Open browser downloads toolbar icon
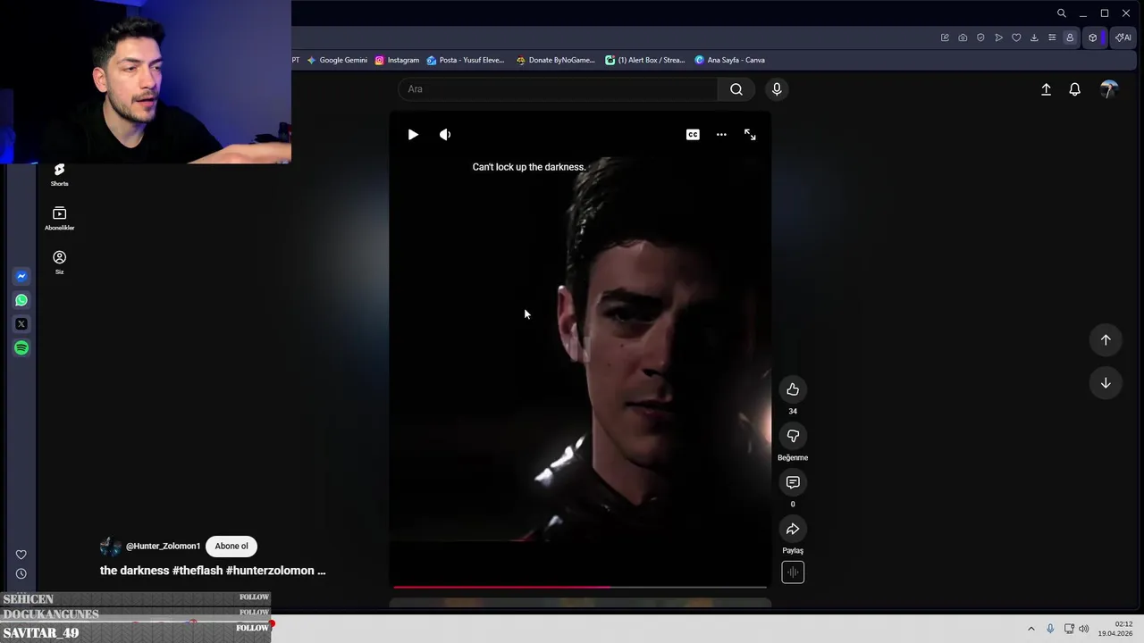1144x643 pixels. click(1034, 38)
